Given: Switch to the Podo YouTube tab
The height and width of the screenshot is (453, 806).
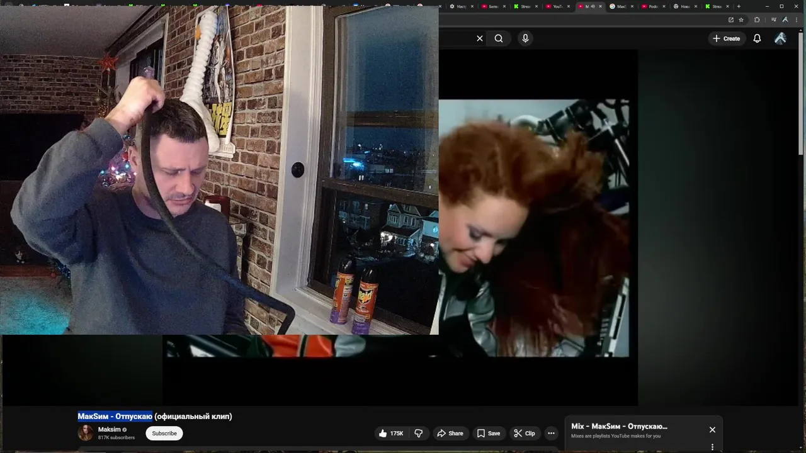Looking at the screenshot, I should [654, 6].
